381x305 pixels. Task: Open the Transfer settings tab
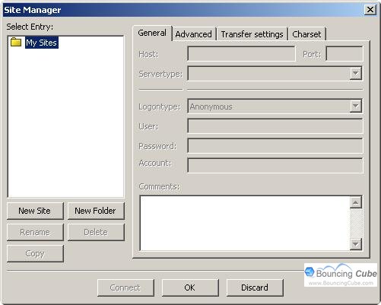coord(252,34)
